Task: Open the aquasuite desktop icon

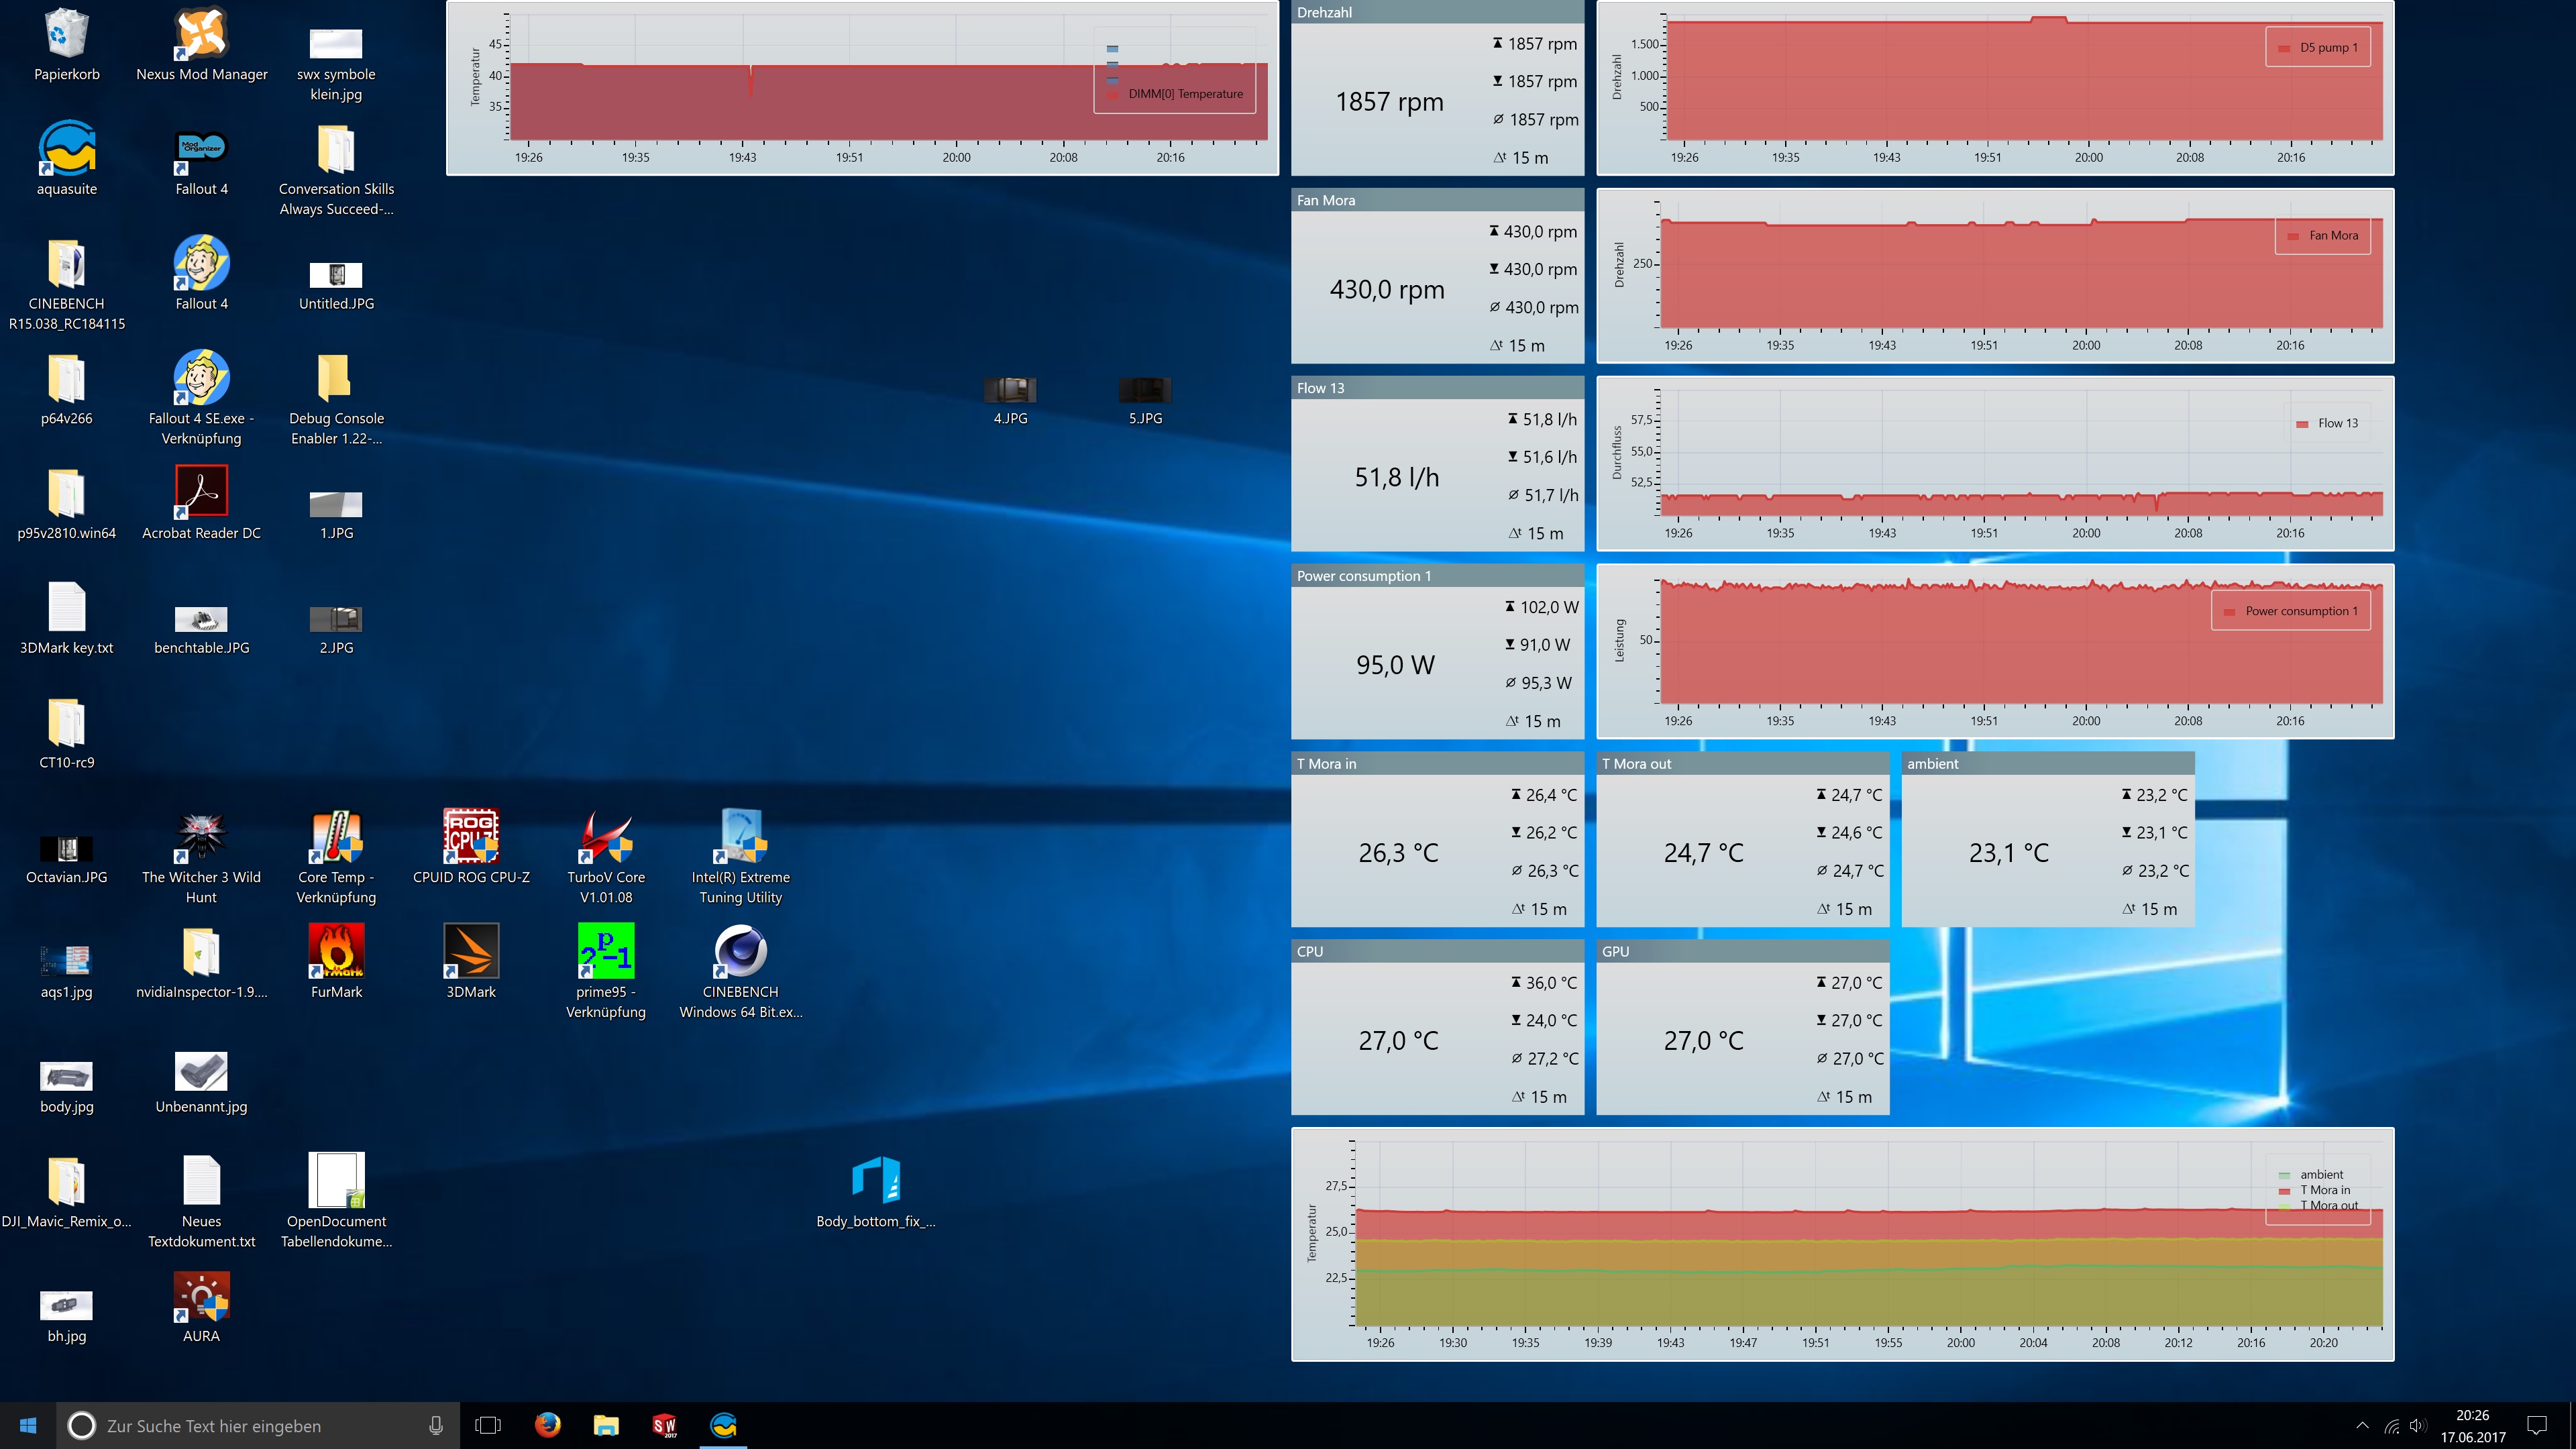Action: coord(67,150)
